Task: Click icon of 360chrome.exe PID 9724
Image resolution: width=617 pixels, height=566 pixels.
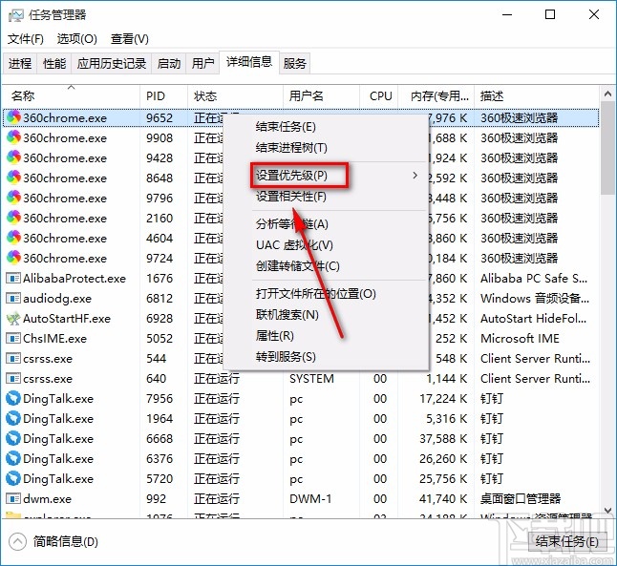Action: tap(13, 258)
